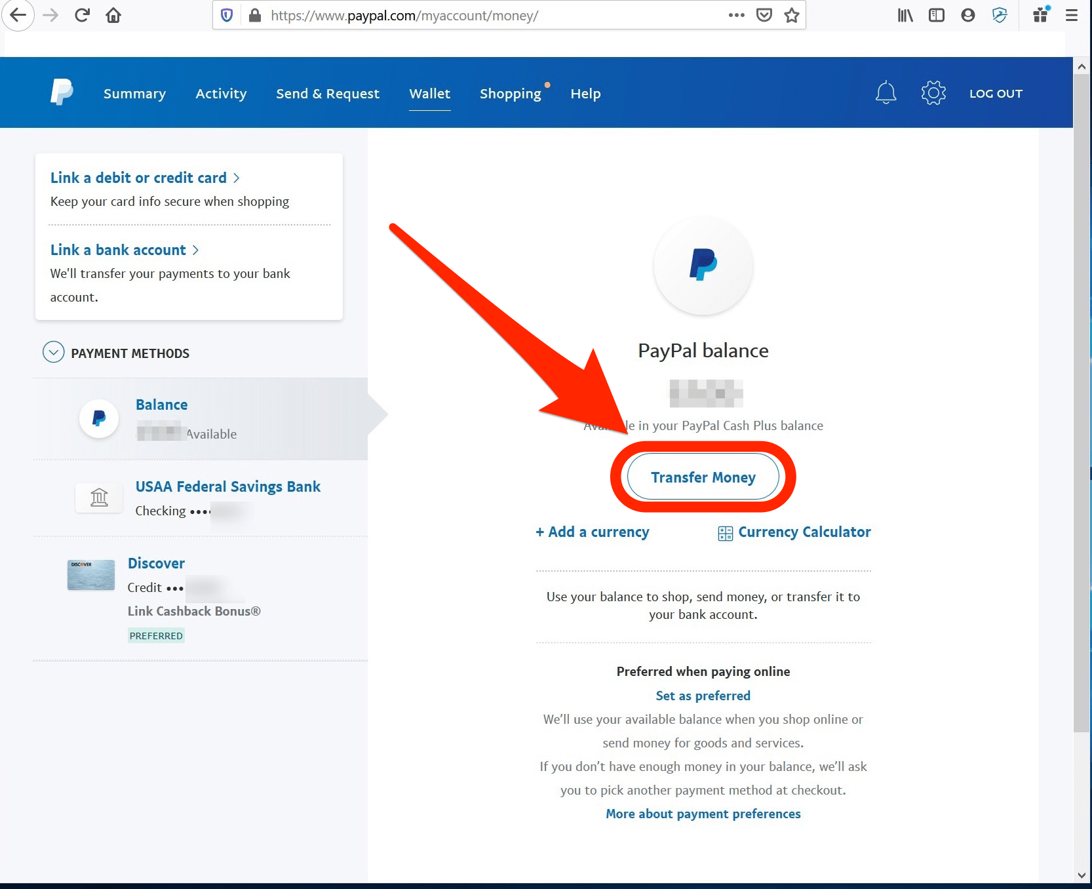Set balance as preferred payment method

(x=703, y=695)
